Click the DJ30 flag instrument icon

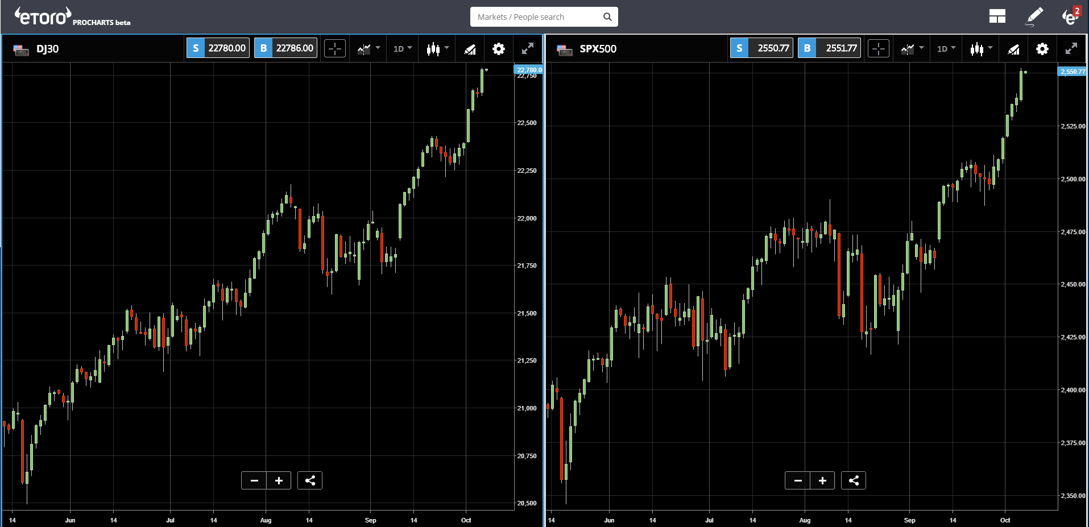coord(21,49)
